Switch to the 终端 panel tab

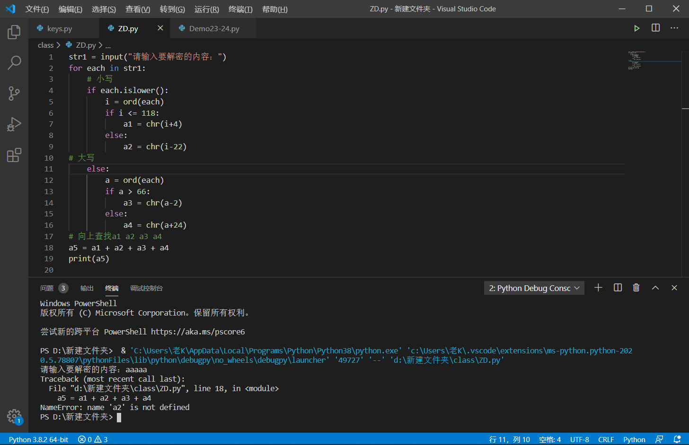coord(112,288)
